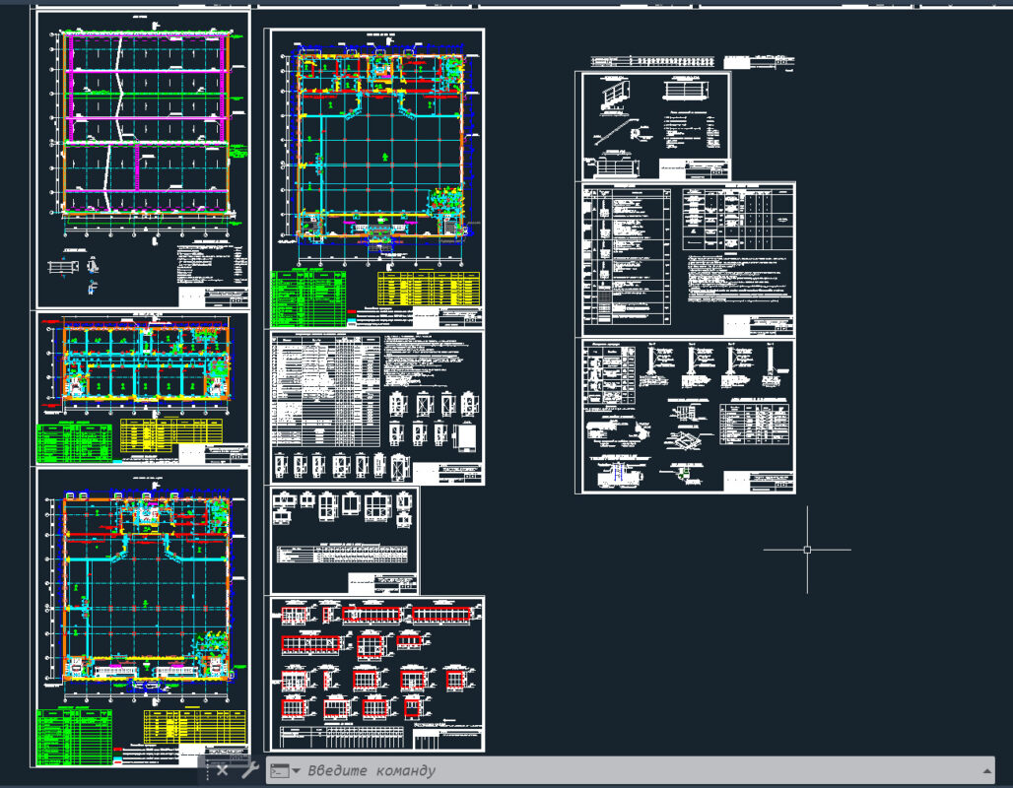Screen dimensions: 1013x788
Task: Select the middle-left narrow floor plan
Action: [x=143, y=364]
